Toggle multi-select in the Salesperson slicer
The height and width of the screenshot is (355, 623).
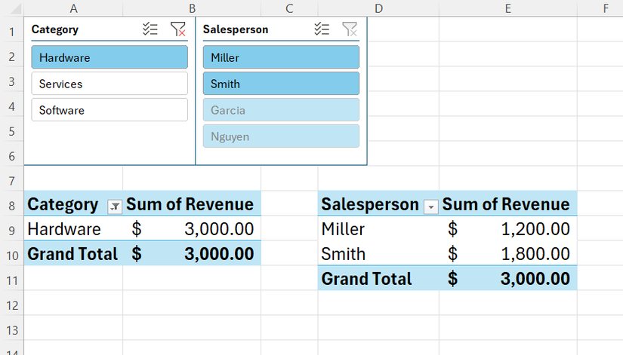(x=322, y=29)
